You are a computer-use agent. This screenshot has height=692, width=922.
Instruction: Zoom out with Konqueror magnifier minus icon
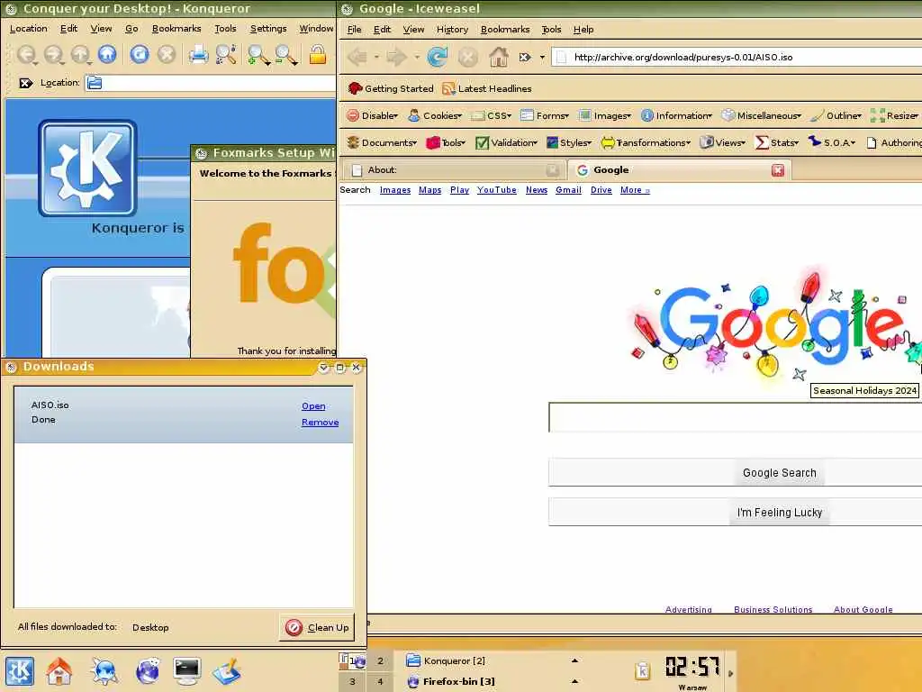point(286,55)
